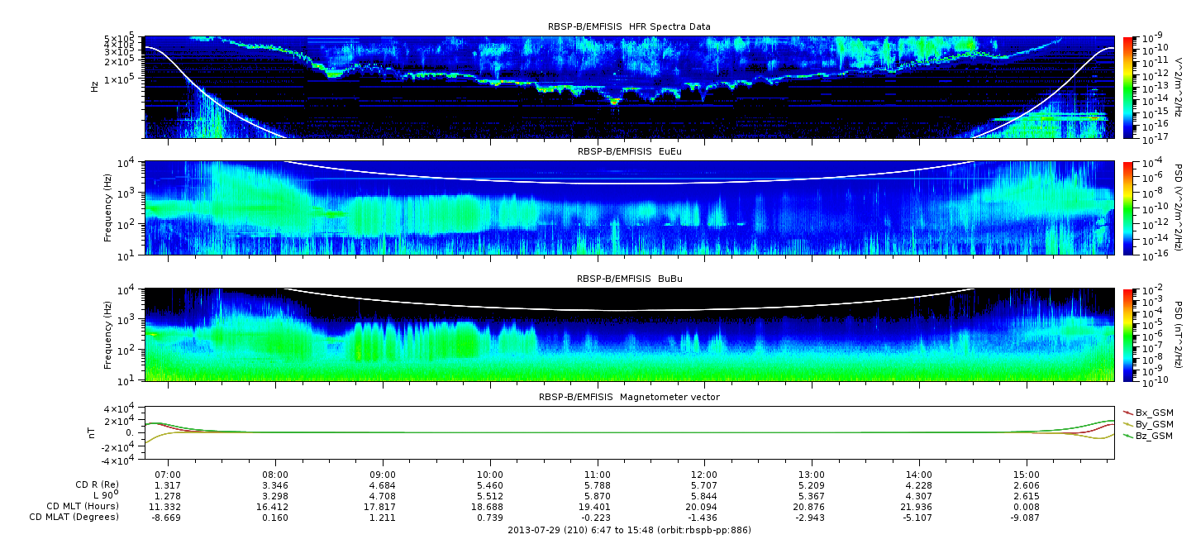This screenshot has height=544, width=1196.
Task: Click the HFR spectra color bar
Action: click(1128, 87)
